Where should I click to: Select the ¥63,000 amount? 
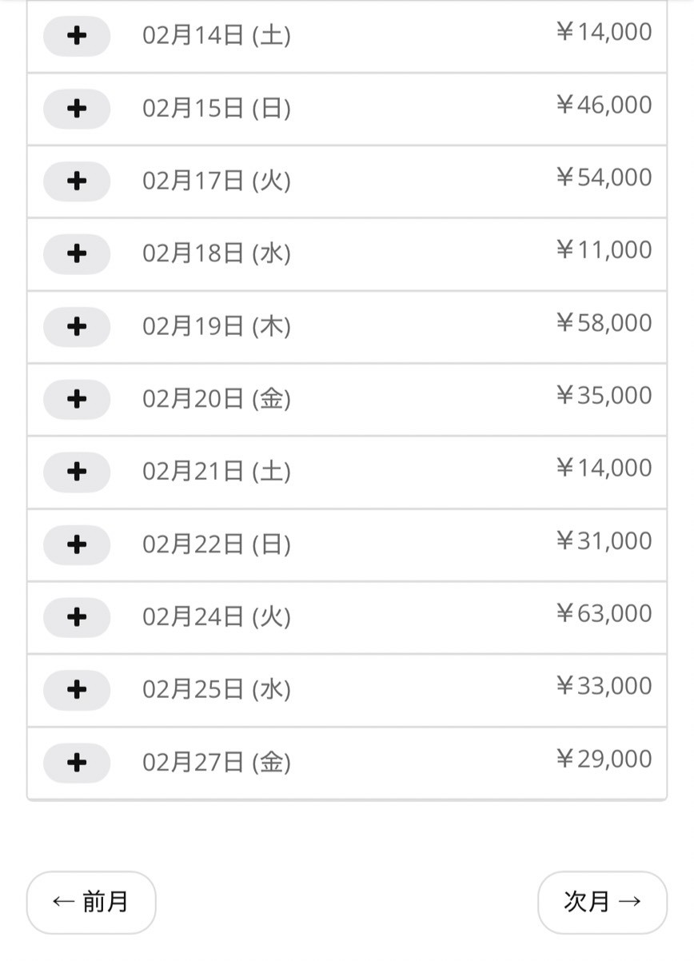(x=604, y=614)
